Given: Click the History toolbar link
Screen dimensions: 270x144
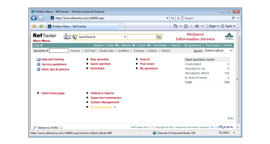Looking at the screenshot, I should (166, 51).
